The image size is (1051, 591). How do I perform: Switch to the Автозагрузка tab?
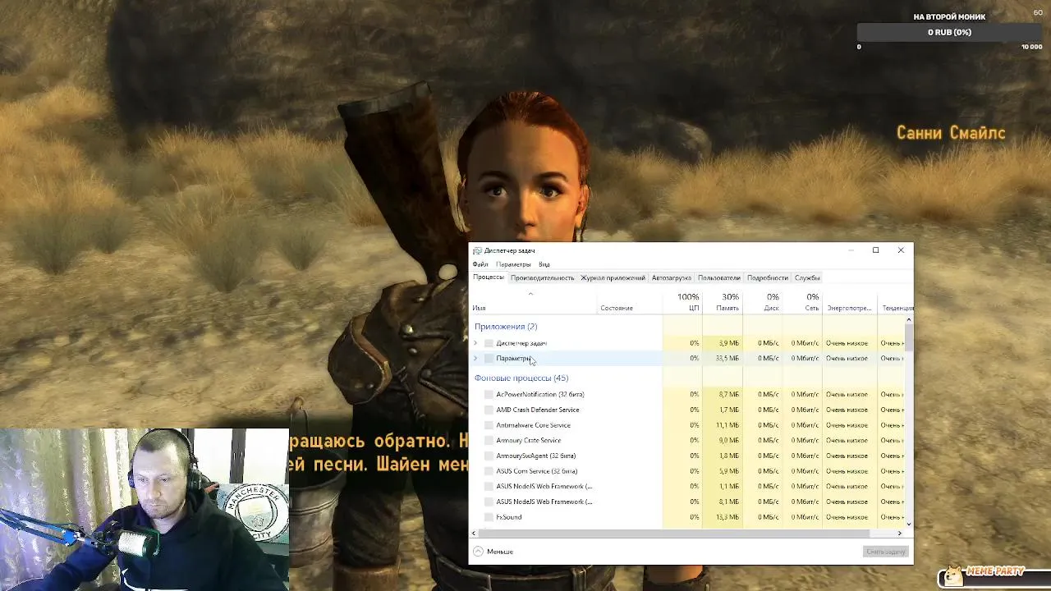(672, 277)
